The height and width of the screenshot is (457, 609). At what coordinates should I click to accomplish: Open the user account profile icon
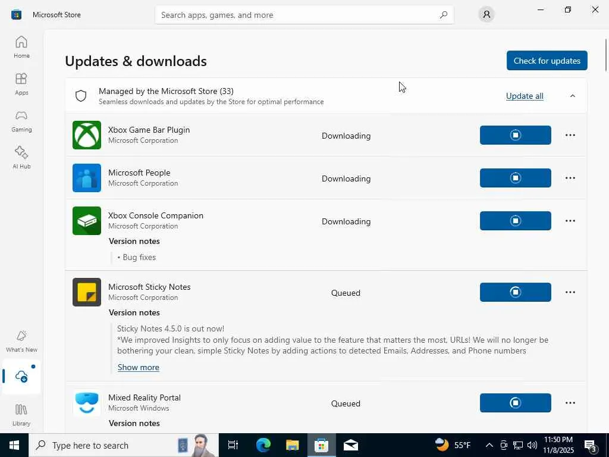coord(486,15)
